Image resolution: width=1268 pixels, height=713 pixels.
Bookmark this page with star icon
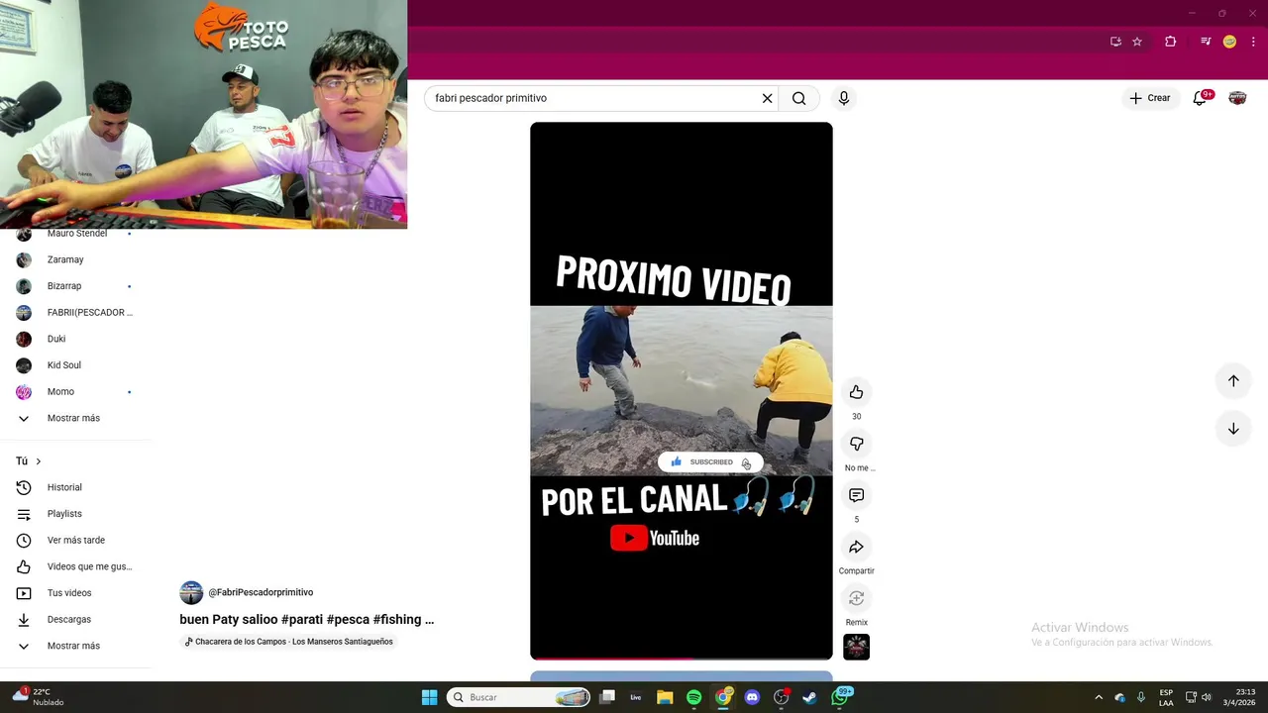click(1137, 42)
